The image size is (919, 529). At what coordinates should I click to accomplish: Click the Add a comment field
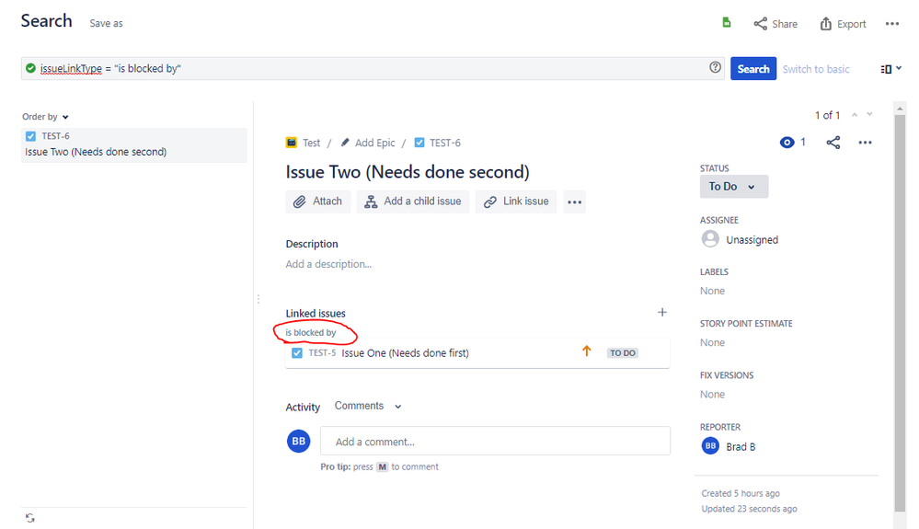click(495, 442)
